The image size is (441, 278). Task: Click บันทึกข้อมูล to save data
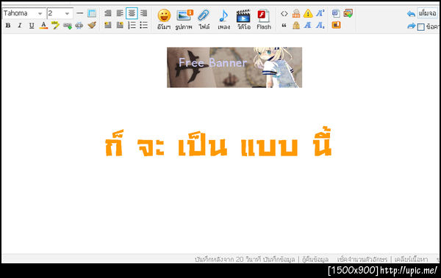[279, 259]
